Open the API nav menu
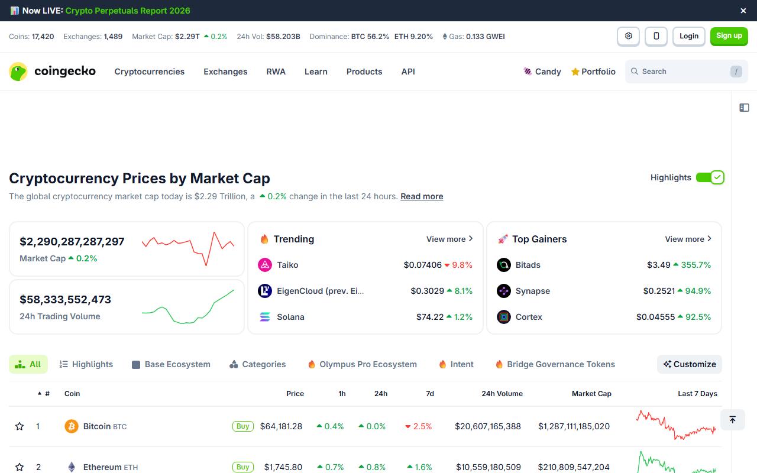The height and width of the screenshot is (473, 757). pos(408,72)
